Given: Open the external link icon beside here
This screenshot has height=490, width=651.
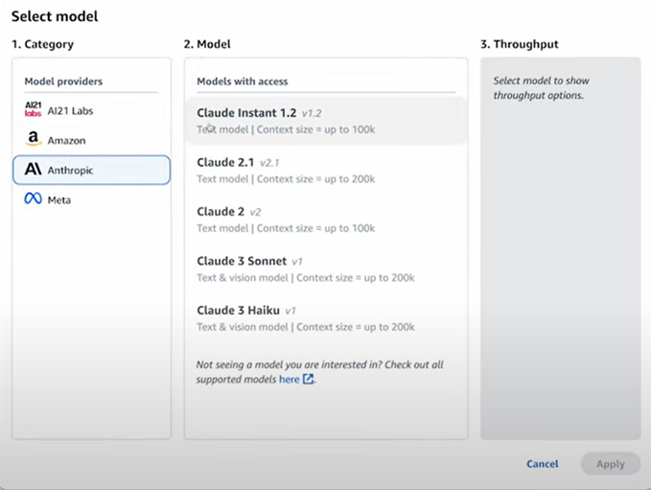Looking at the screenshot, I should click(308, 379).
